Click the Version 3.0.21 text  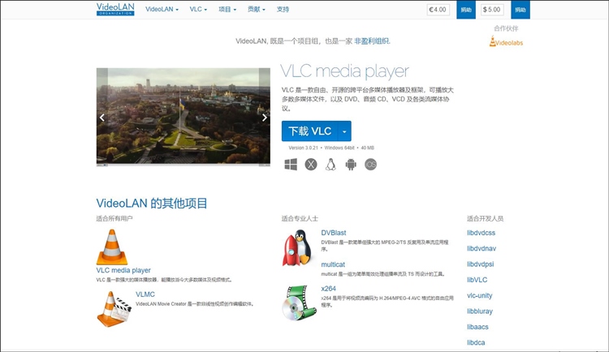[x=304, y=148]
